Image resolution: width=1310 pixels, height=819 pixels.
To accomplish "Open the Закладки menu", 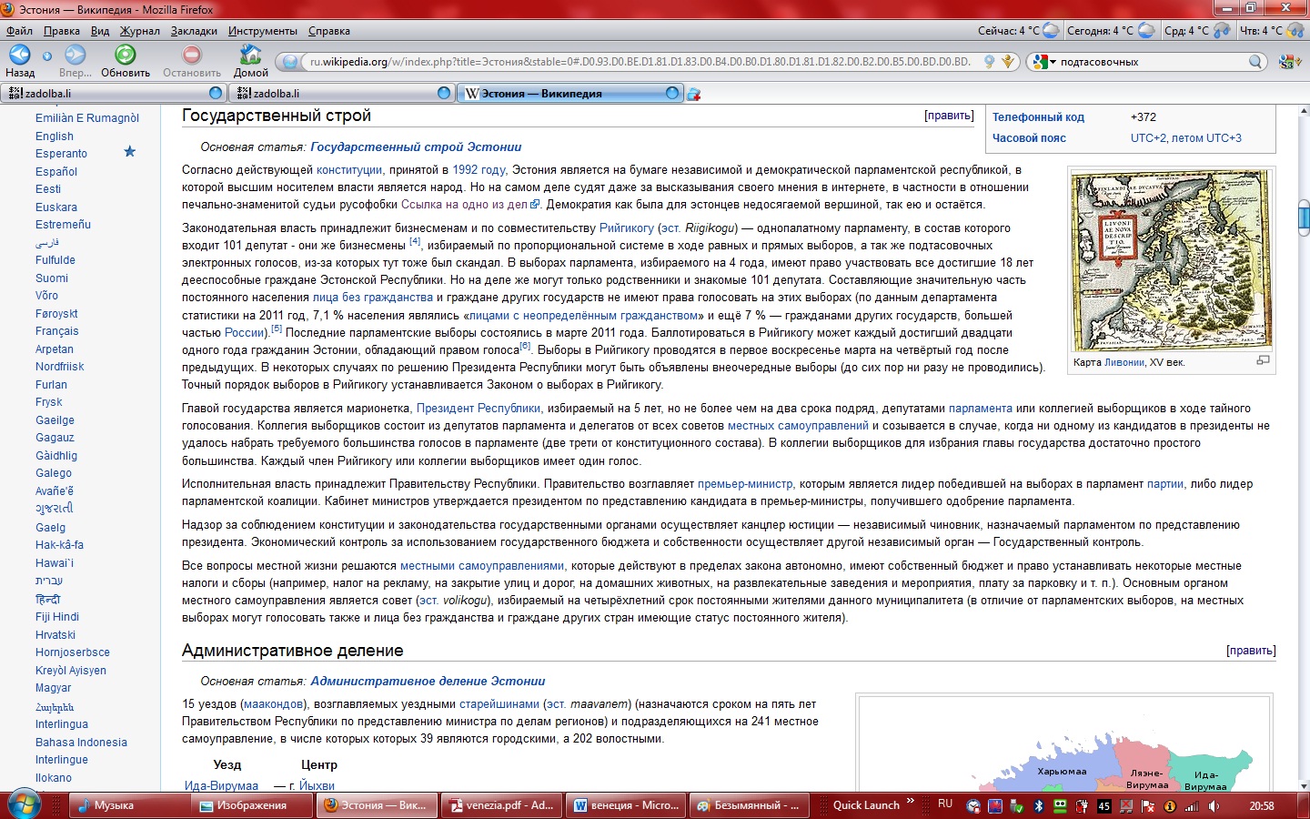I will click(x=194, y=31).
